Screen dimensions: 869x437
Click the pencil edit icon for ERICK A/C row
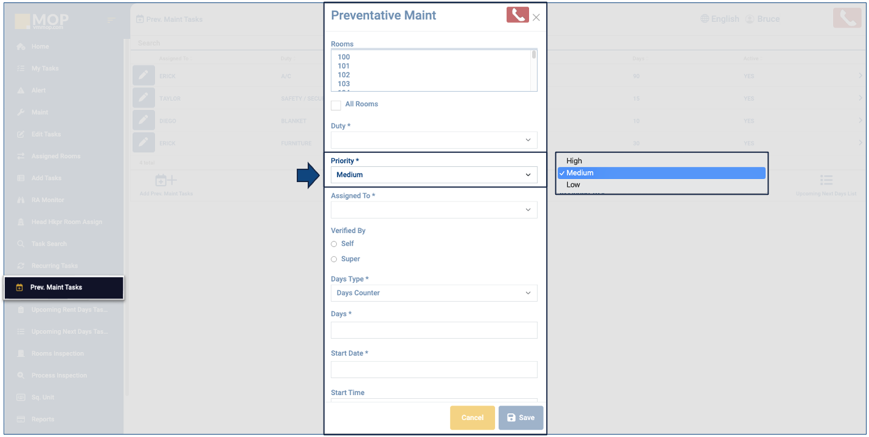(x=144, y=76)
